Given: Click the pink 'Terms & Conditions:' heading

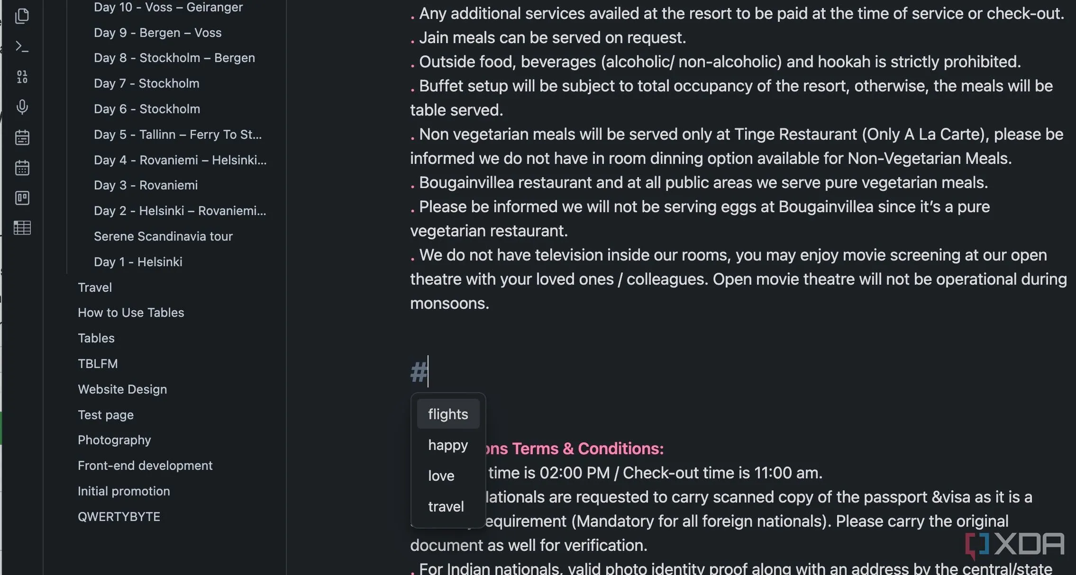Looking at the screenshot, I should (588, 449).
